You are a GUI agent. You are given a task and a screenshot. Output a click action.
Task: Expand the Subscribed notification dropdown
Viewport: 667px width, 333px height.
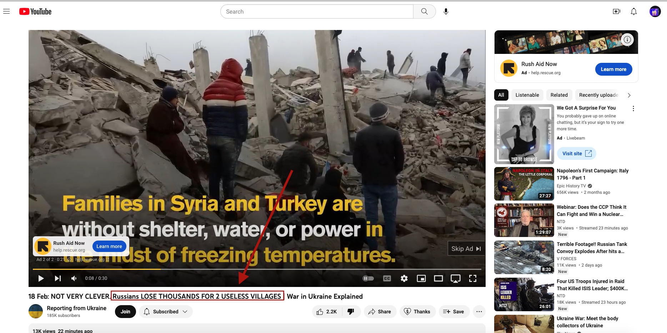point(166,312)
